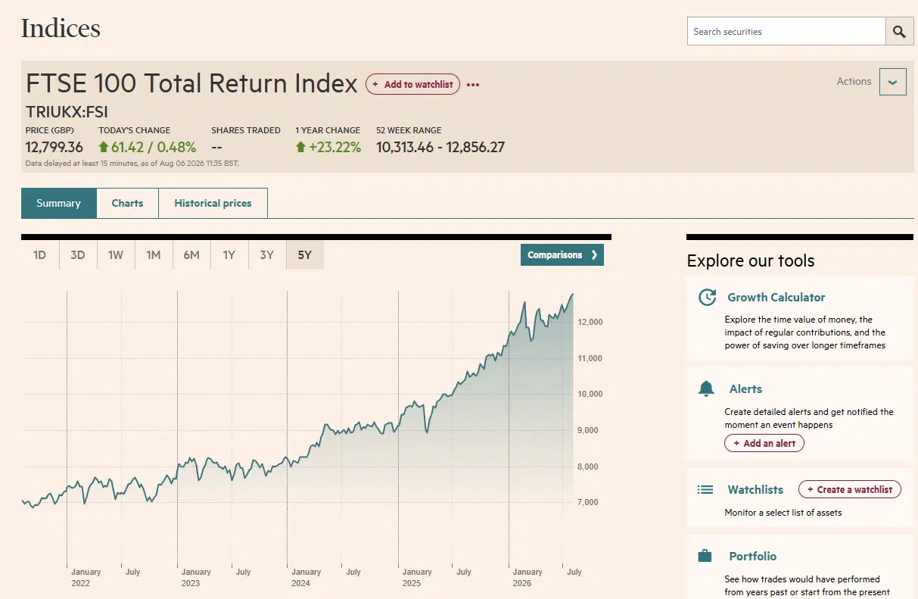Click Create a watchlist button
This screenshot has width=918, height=599.
850,489
